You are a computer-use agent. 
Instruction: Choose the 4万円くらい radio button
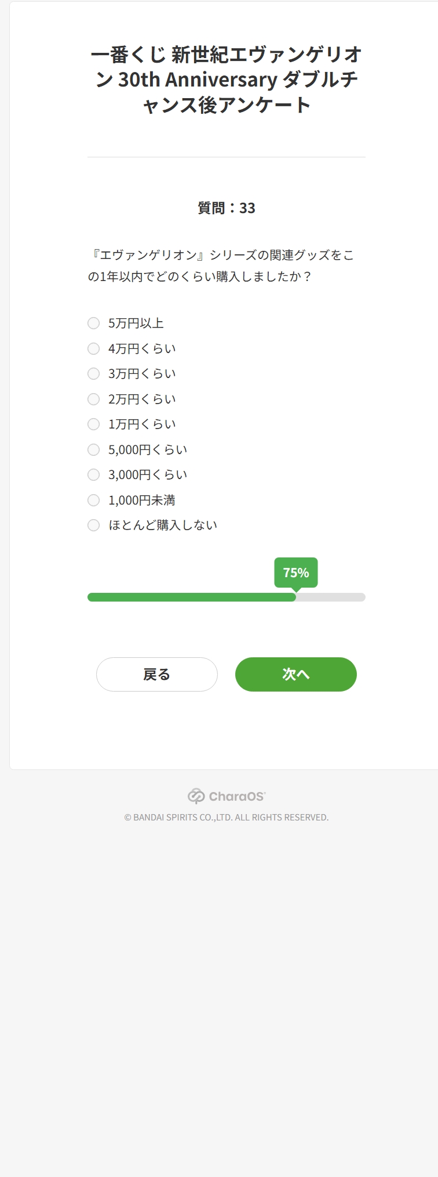[94, 348]
